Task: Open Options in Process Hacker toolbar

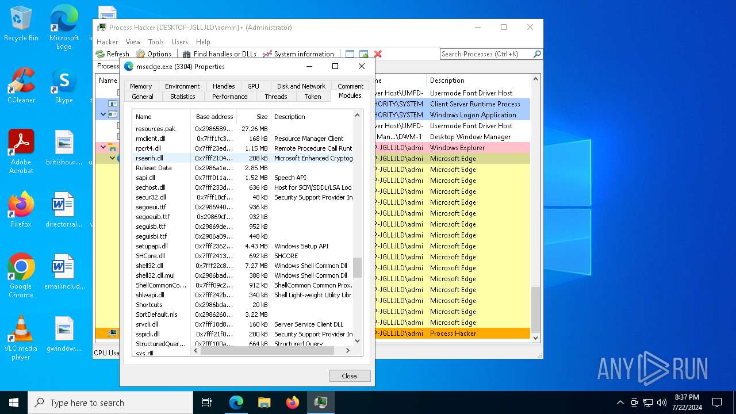Action: tap(154, 54)
